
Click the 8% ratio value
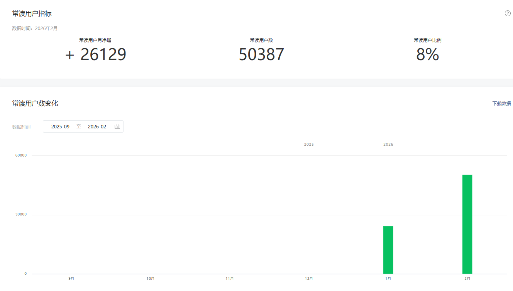427,55
